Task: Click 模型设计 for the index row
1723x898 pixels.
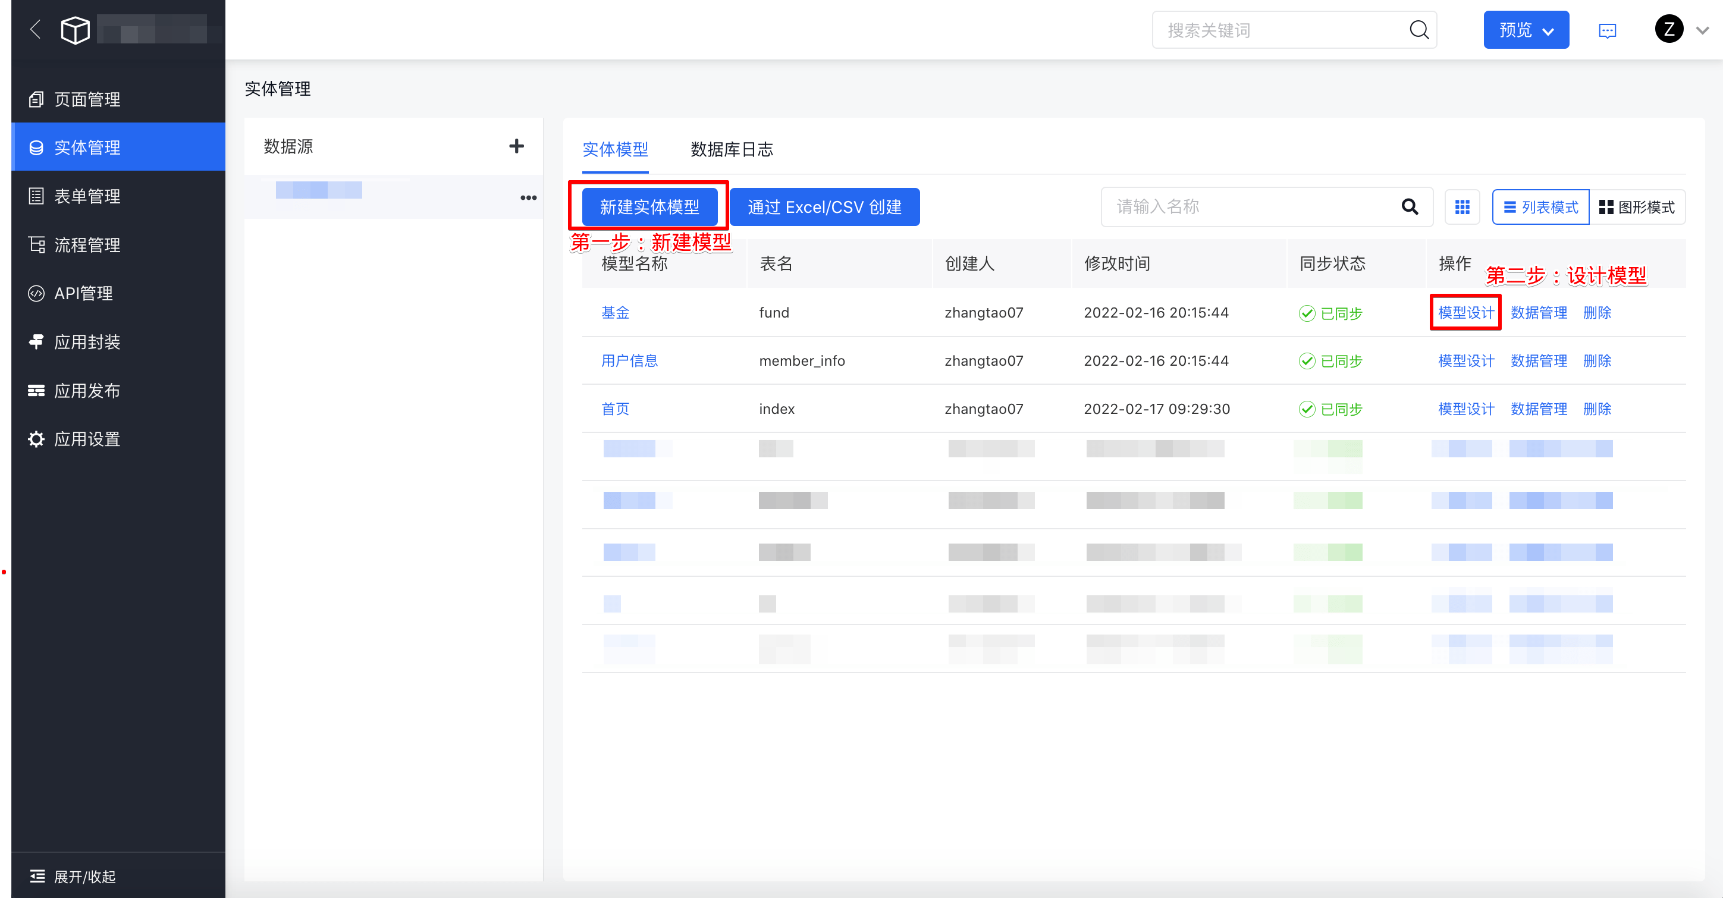Action: [x=1465, y=409]
